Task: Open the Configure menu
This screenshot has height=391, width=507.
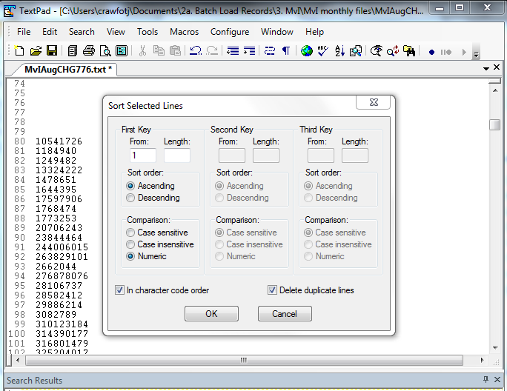Action: (x=230, y=32)
